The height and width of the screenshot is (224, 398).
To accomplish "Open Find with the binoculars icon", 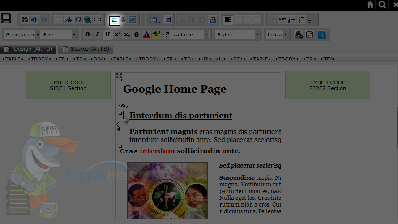I will 24,20.
